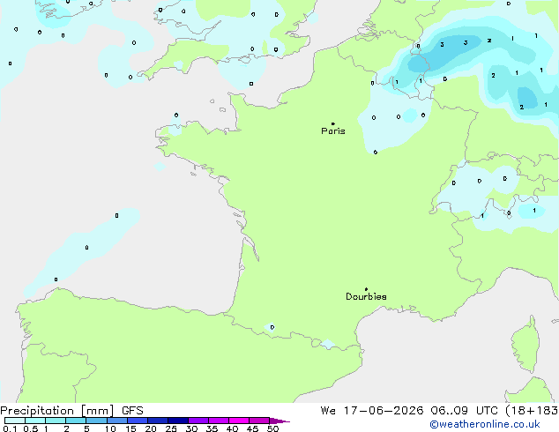The height and width of the screenshot is (432, 559).
Task: Pick the 45 to 50 mm legend swatch
Action: (x=259, y=421)
